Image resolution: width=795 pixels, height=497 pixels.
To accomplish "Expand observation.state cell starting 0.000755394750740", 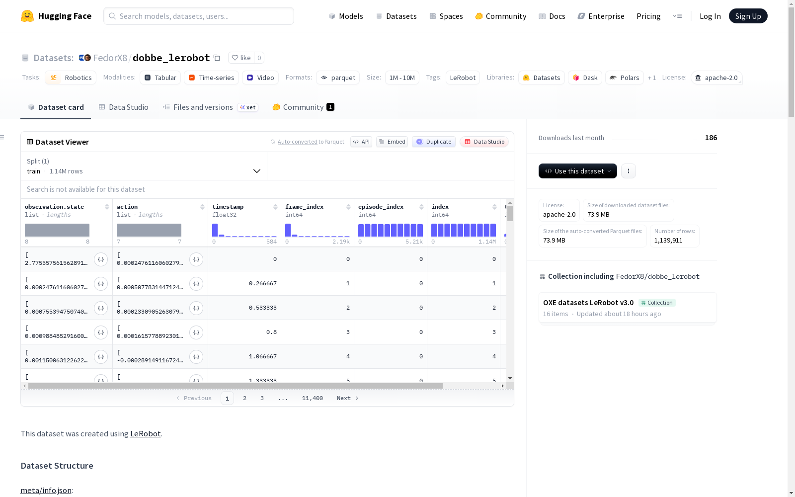I will [101, 308].
